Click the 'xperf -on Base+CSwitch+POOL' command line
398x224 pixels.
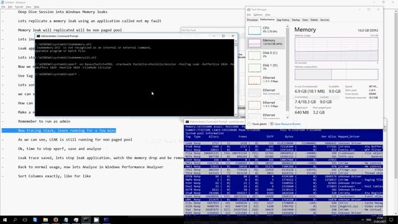[x=134, y=66]
